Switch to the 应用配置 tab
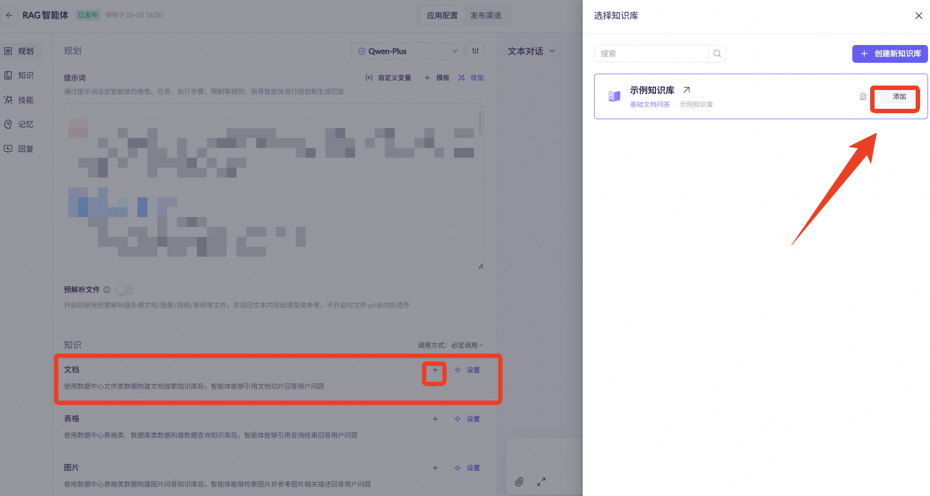 (x=442, y=15)
